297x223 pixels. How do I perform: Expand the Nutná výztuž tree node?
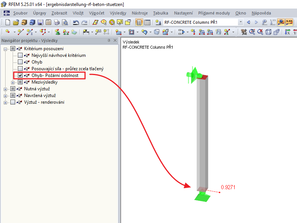(x=5, y=89)
